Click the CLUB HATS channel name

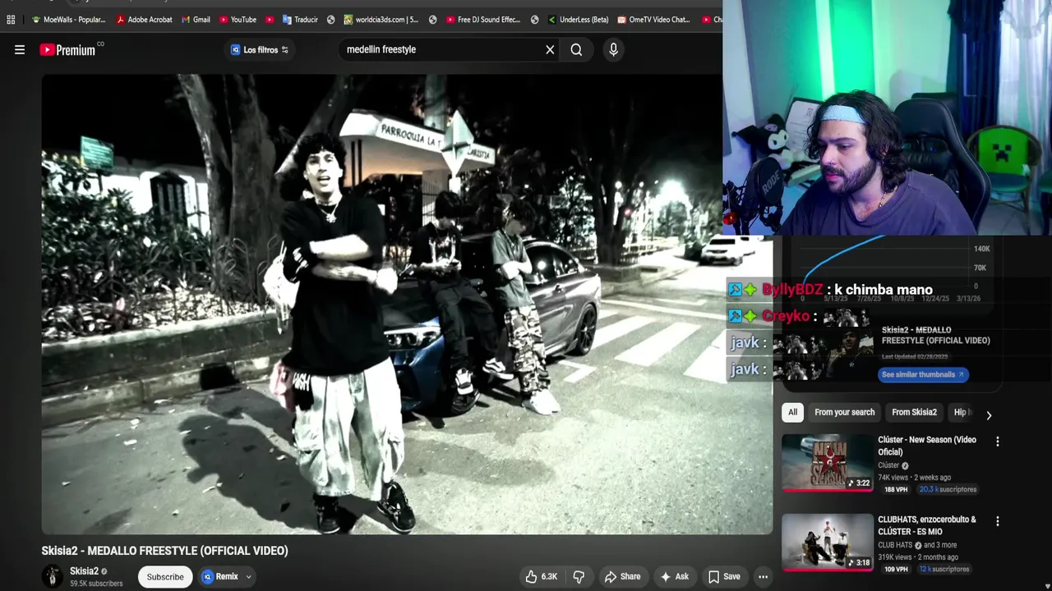point(895,545)
